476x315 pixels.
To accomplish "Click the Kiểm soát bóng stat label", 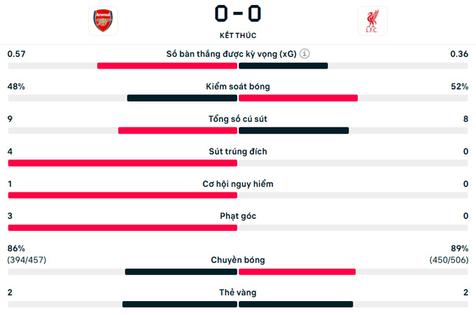I will (238, 87).
